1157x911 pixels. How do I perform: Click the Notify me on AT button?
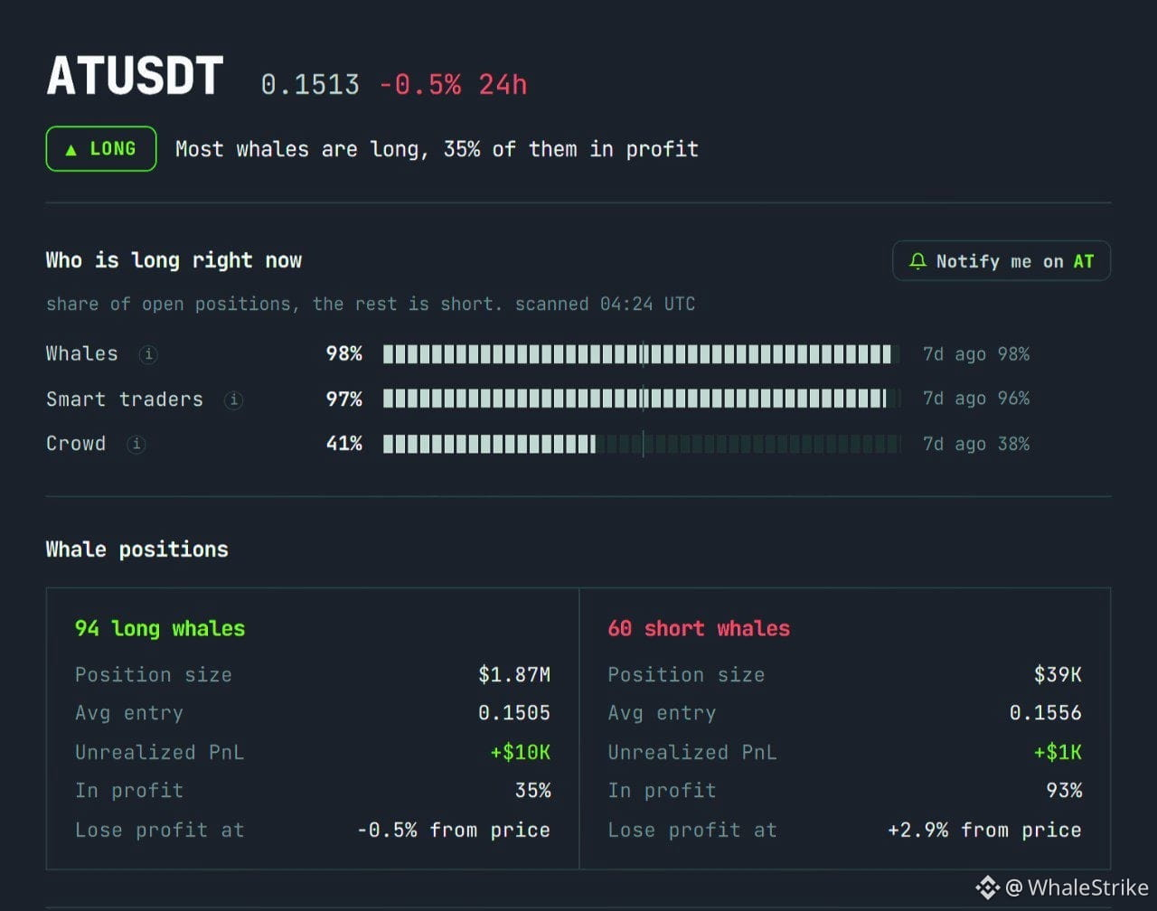(x=1002, y=261)
